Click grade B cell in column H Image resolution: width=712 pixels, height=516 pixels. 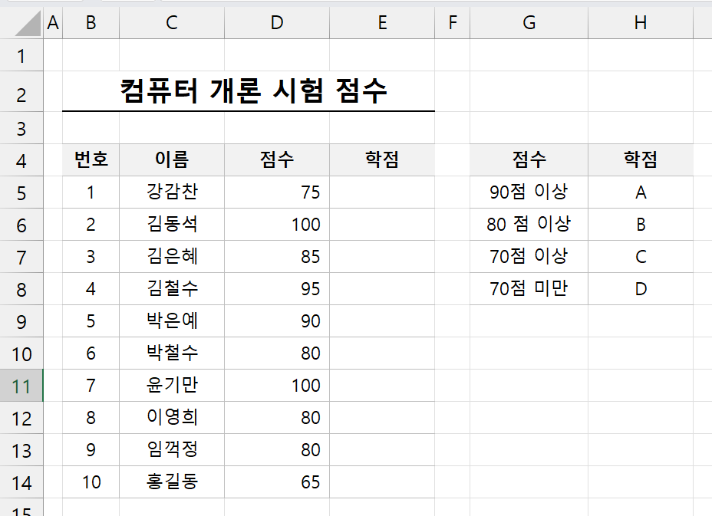tap(641, 224)
